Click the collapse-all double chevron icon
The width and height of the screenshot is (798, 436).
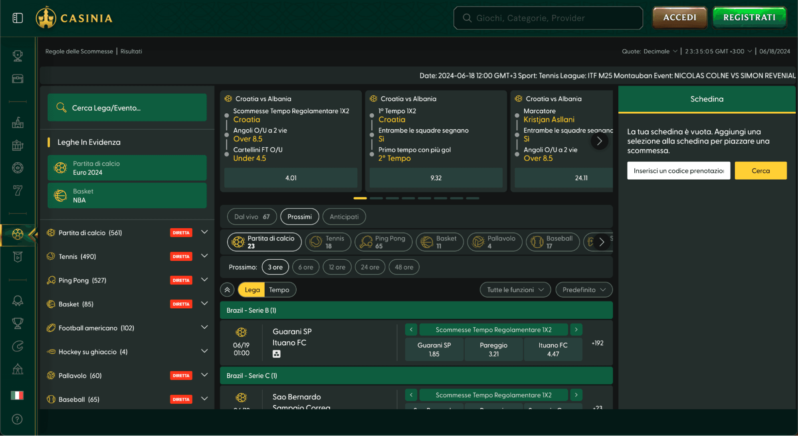pos(227,290)
